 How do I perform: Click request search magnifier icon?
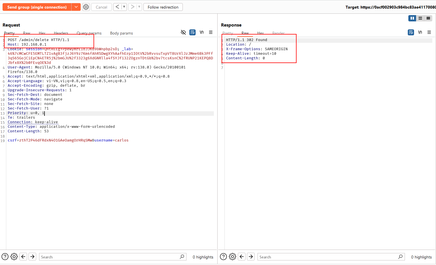click(x=182, y=257)
